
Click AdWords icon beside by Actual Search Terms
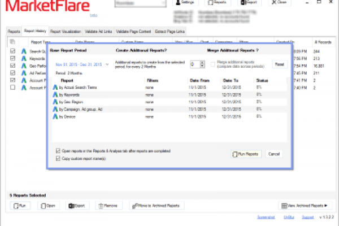(55, 88)
